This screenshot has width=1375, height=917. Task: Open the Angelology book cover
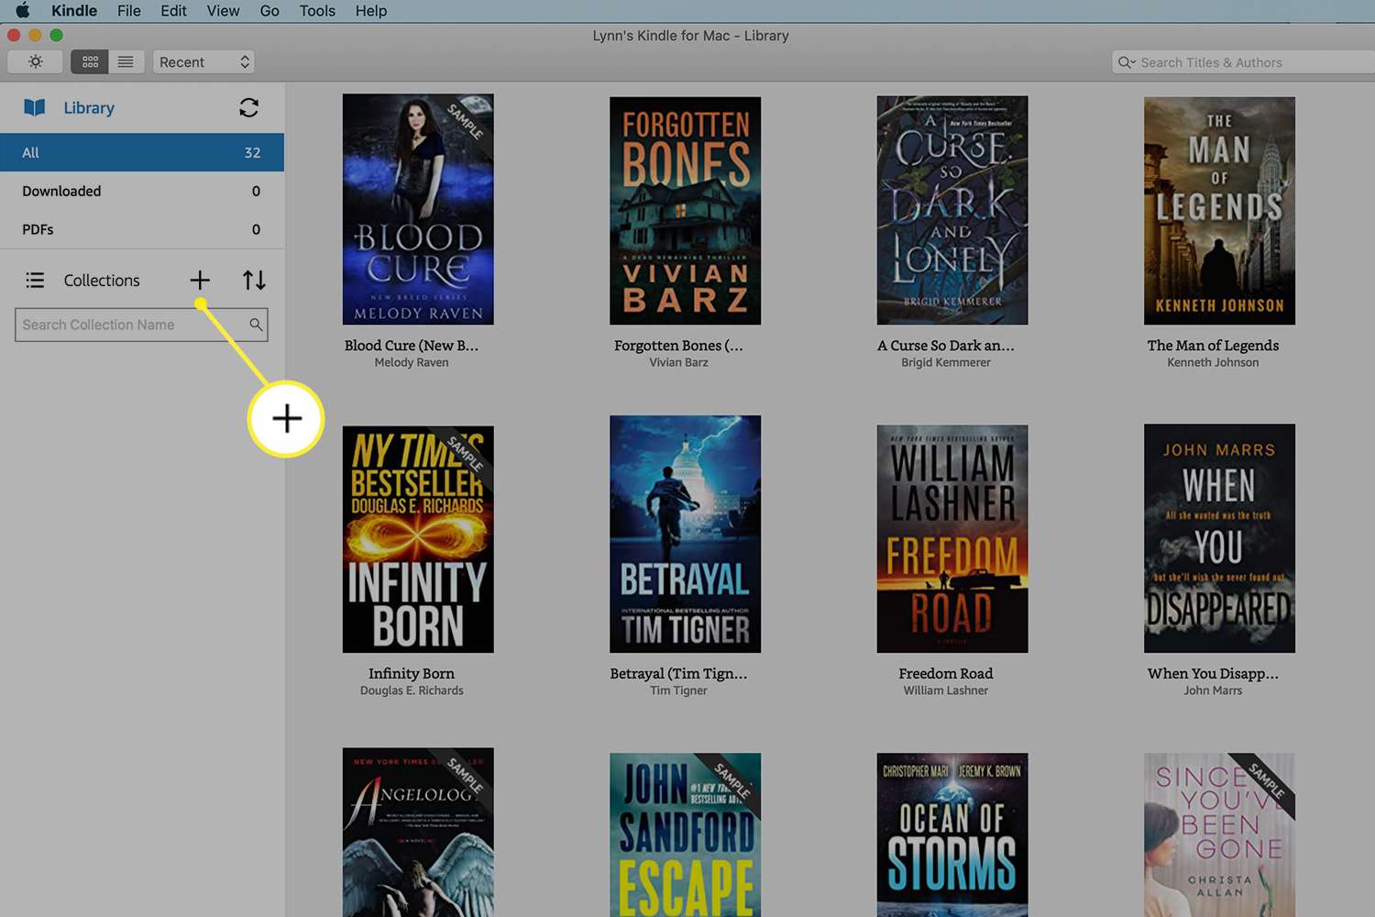click(x=418, y=832)
